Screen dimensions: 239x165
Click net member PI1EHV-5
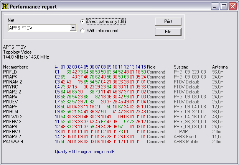(12, 132)
